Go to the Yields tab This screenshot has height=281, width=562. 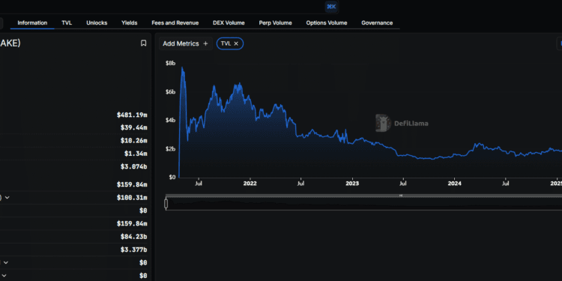(x=130, y=23)
